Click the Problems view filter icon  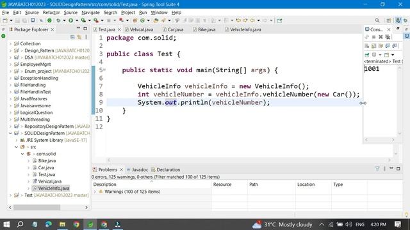[377, 169]
